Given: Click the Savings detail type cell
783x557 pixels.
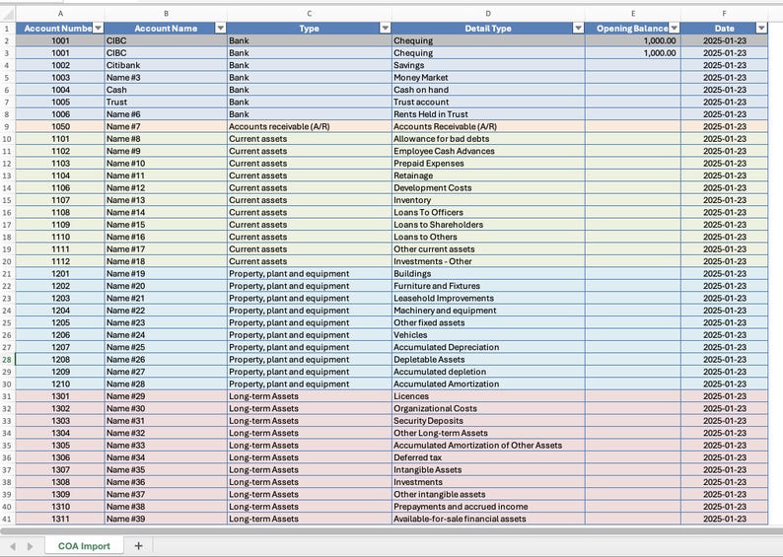Looking at the screenshot, I should coord(488,65).
